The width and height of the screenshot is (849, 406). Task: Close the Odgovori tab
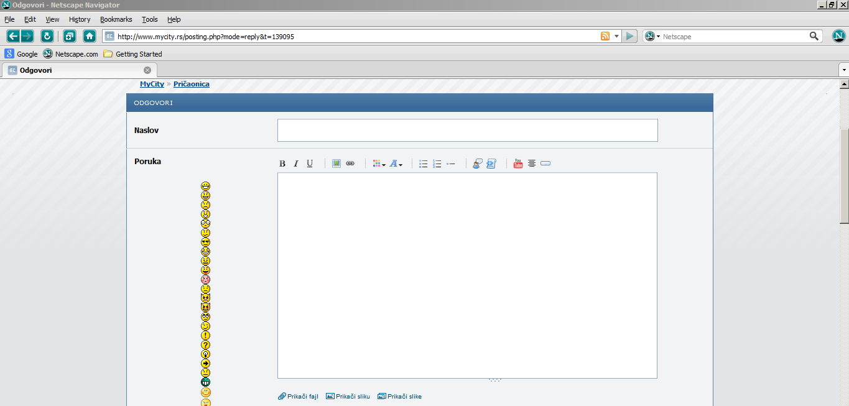coord(147,70)
